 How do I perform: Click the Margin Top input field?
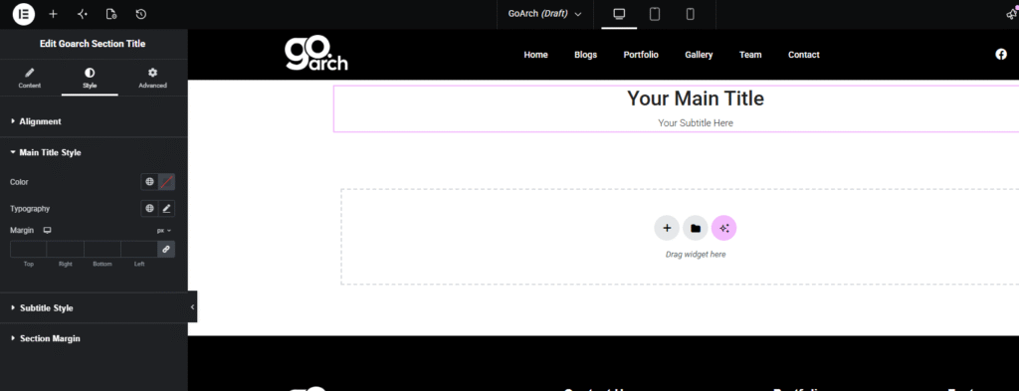pyautogui.click(x=29, y=249)
